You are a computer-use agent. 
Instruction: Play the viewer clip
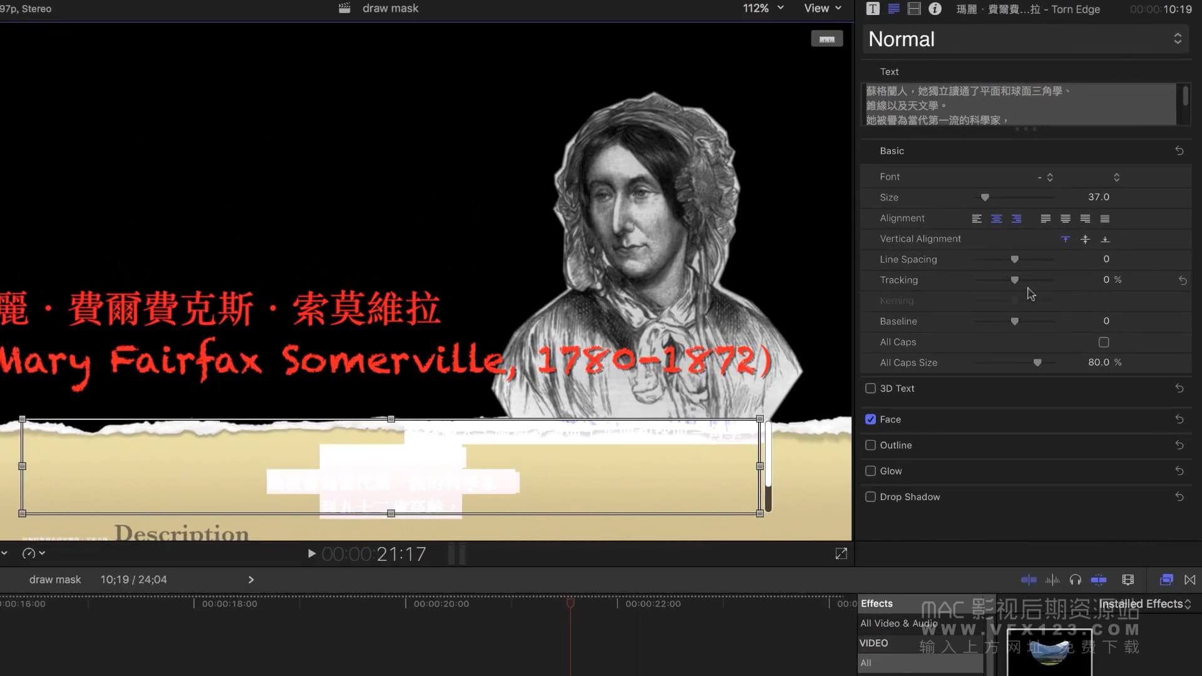point(311,554)
